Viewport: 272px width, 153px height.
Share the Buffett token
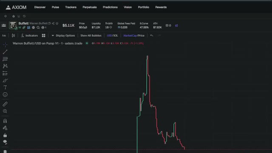[53, 23]
